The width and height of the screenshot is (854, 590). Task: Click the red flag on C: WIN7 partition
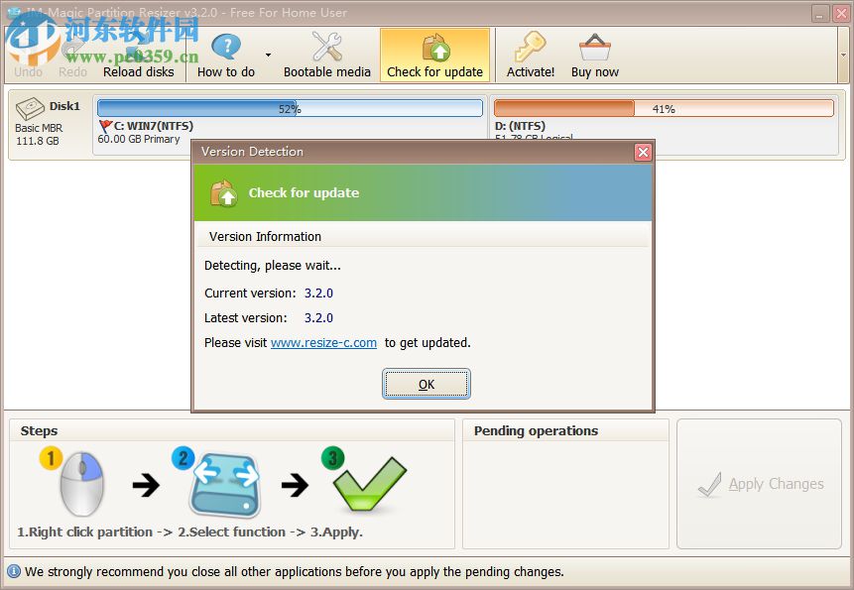click(105, 125)
